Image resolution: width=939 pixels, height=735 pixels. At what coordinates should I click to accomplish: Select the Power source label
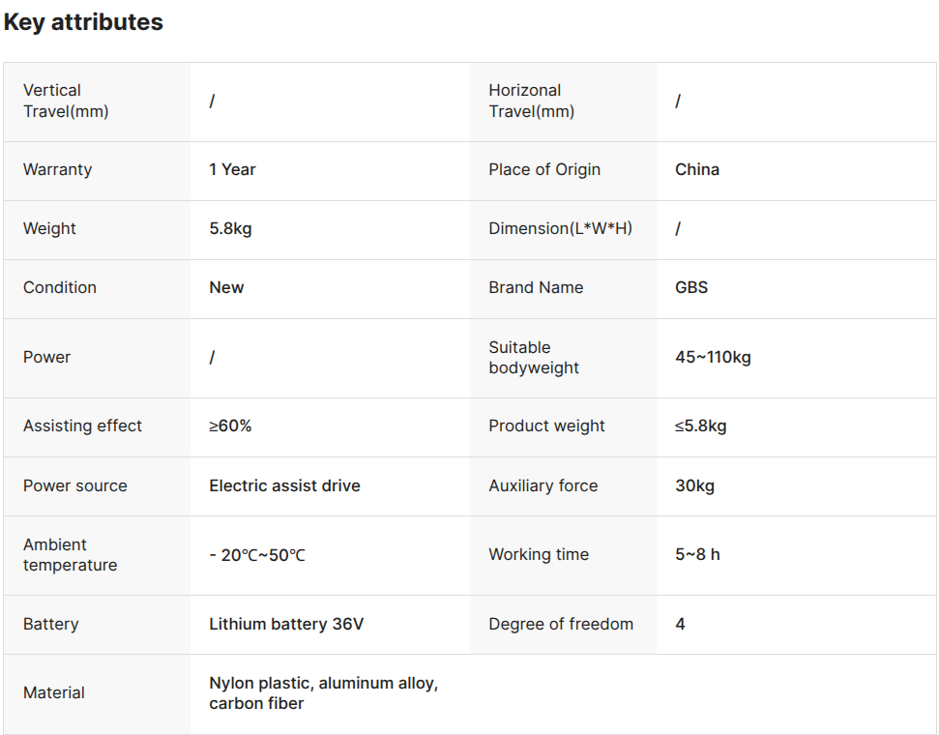74,485
